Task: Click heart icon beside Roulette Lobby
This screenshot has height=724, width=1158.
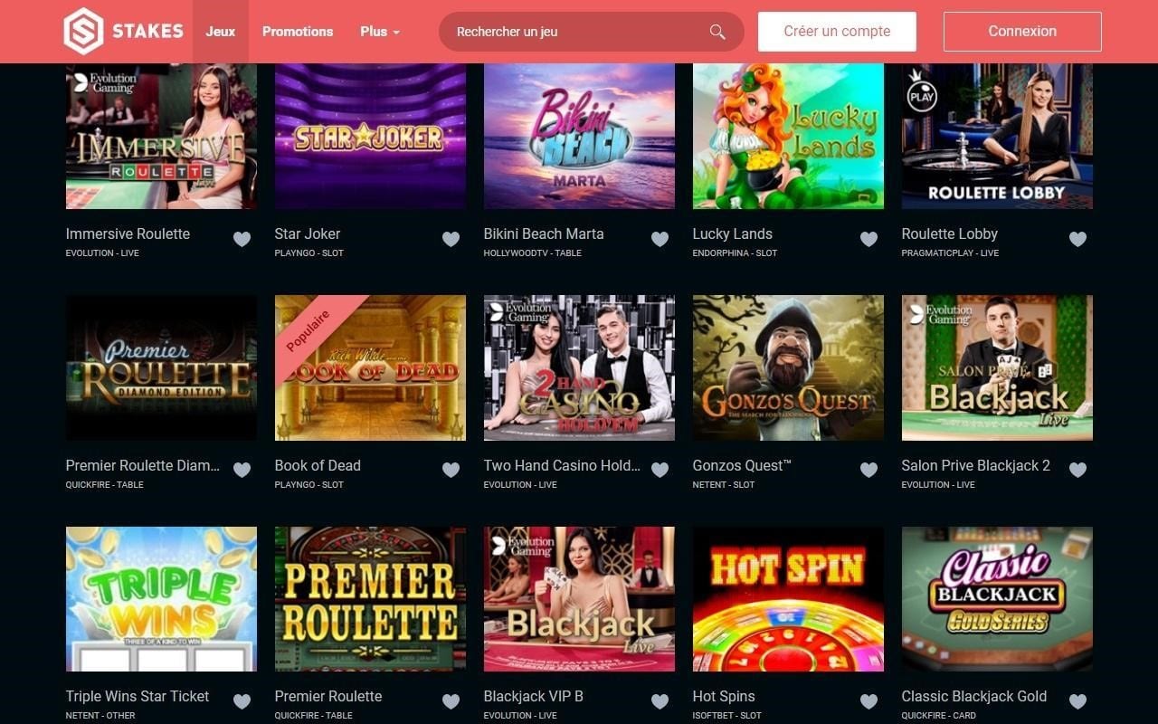Action: pyautogui.click(x=1077, y=239)
